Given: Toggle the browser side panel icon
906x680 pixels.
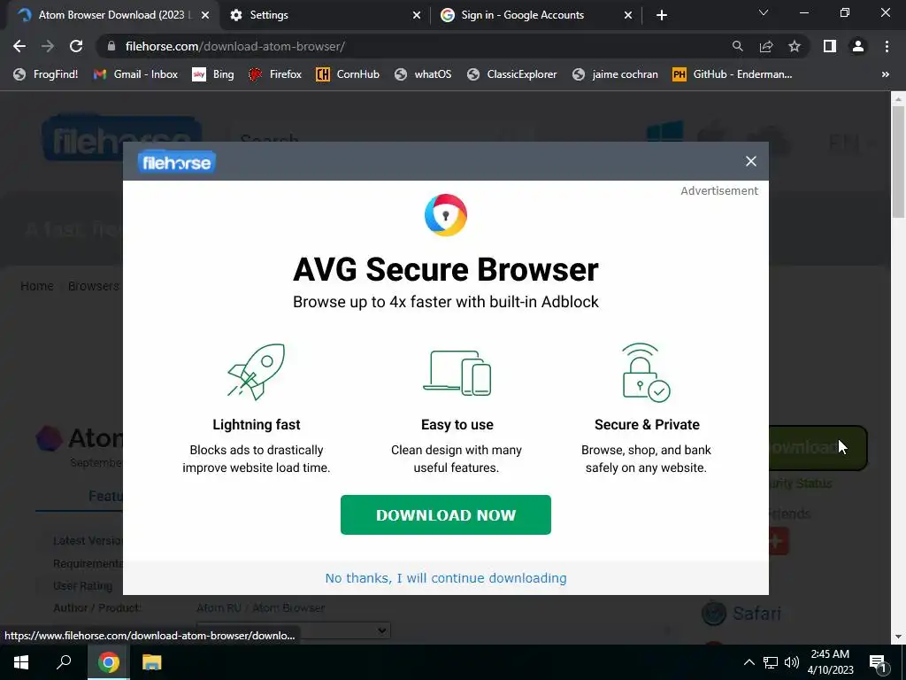Looking at the screenshot, I should click(x=830, y=46).
